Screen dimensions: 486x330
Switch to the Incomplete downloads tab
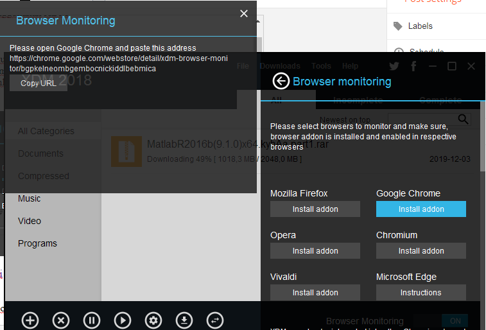358,100
